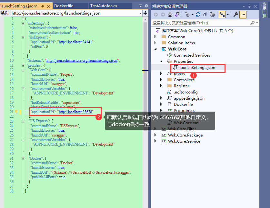
Task: Toggle file nesting view button
Action: 222,15
